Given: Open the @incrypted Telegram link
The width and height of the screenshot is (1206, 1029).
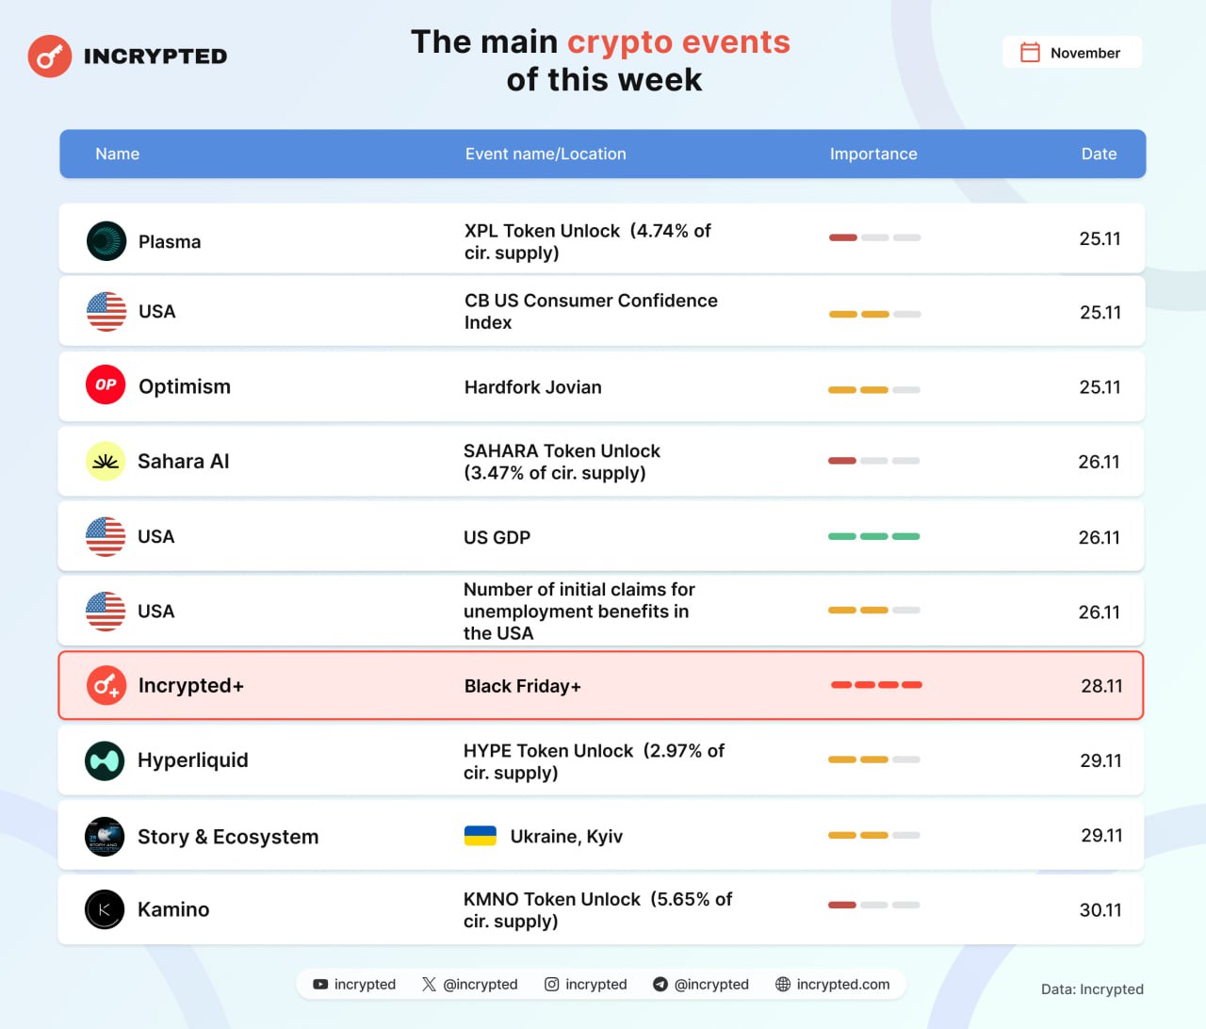Looking at the screenshot, I should coord(701,984).
